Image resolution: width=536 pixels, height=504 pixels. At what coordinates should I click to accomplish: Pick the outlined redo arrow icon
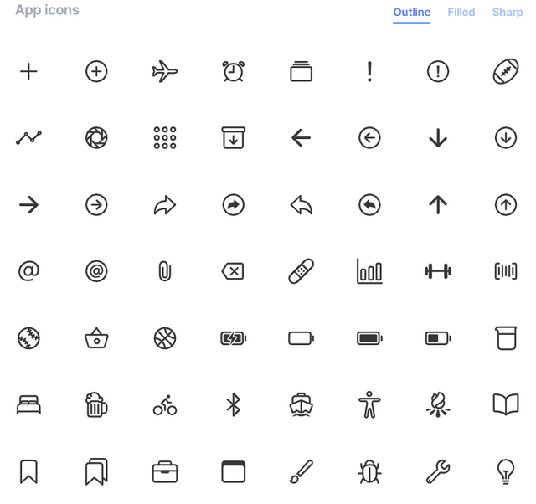coord(165,205)
